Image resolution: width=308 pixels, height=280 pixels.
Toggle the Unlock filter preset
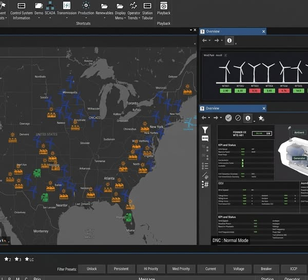coord(92,269)
